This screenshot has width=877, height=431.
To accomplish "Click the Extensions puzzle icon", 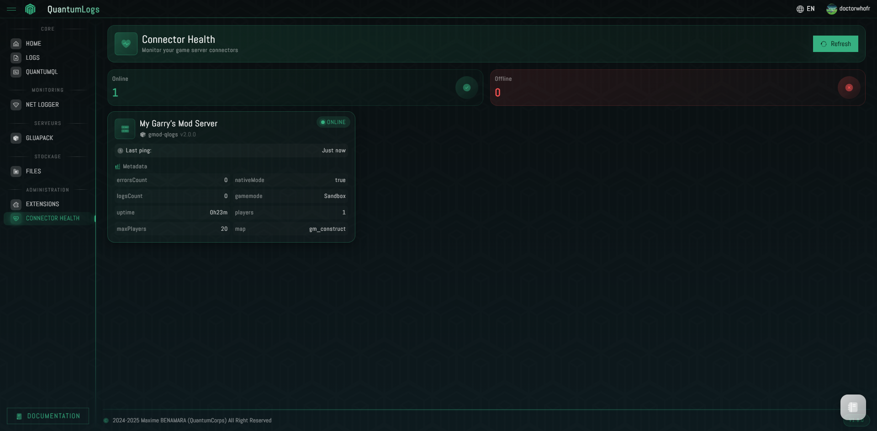I will (x=16, y=204).
